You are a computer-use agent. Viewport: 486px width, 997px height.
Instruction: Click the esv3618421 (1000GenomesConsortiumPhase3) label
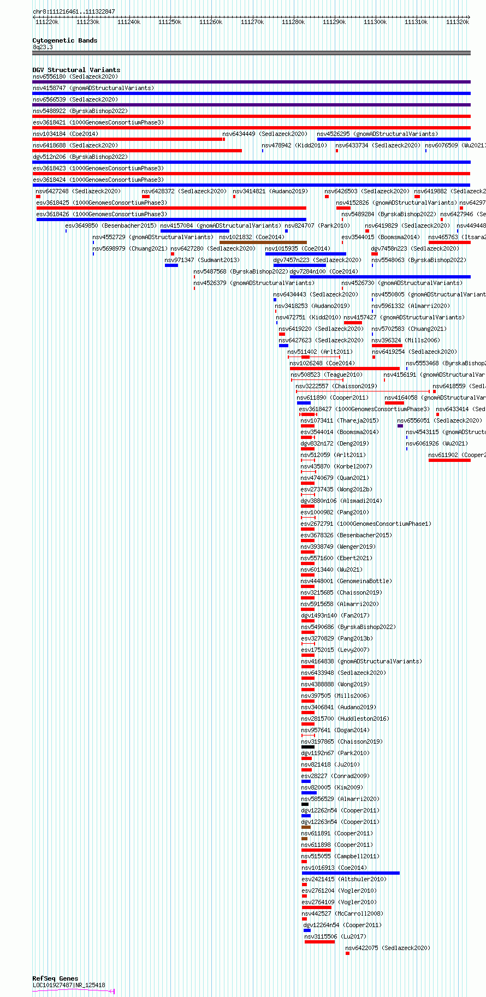click(98, 122)
